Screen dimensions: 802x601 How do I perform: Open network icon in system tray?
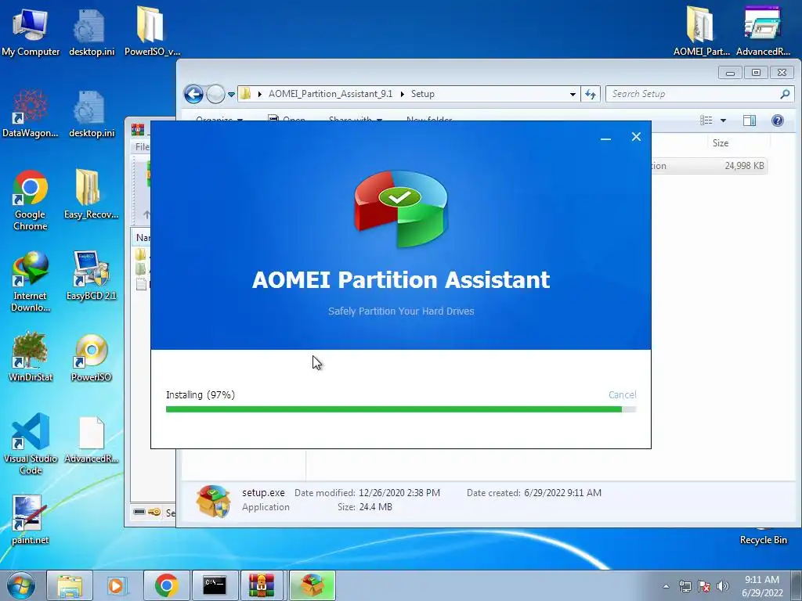tap(685, 586)
